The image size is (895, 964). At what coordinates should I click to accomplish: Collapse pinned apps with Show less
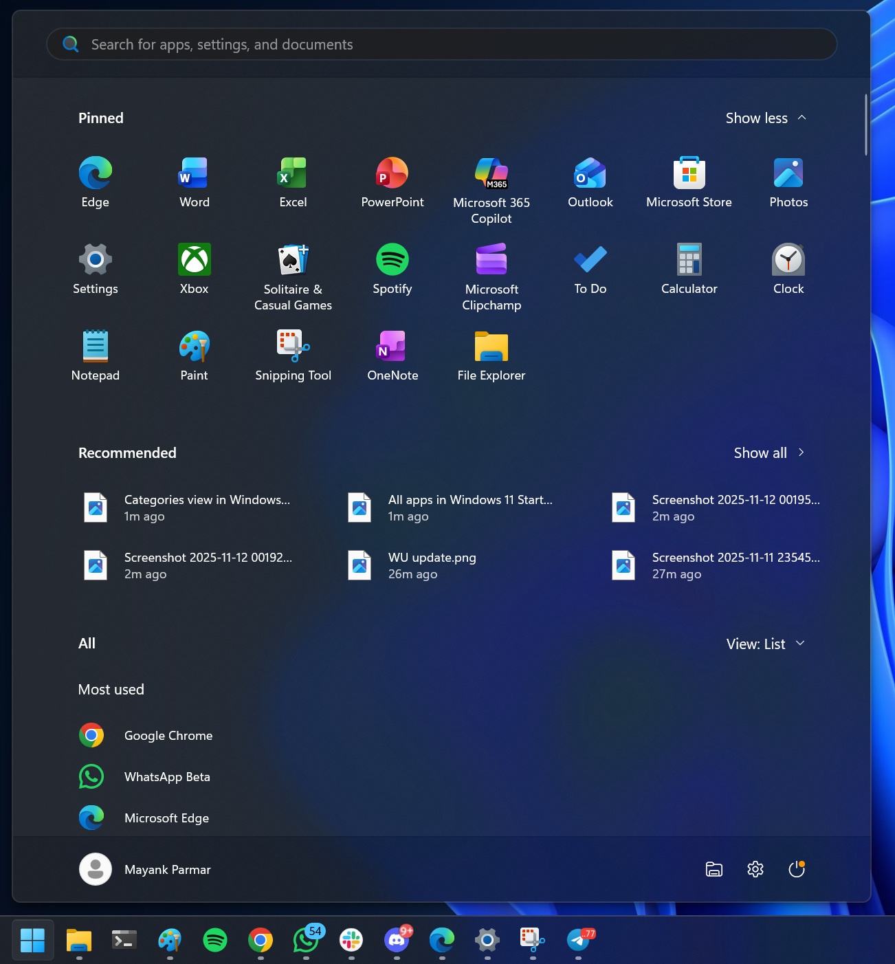(765, 118)
